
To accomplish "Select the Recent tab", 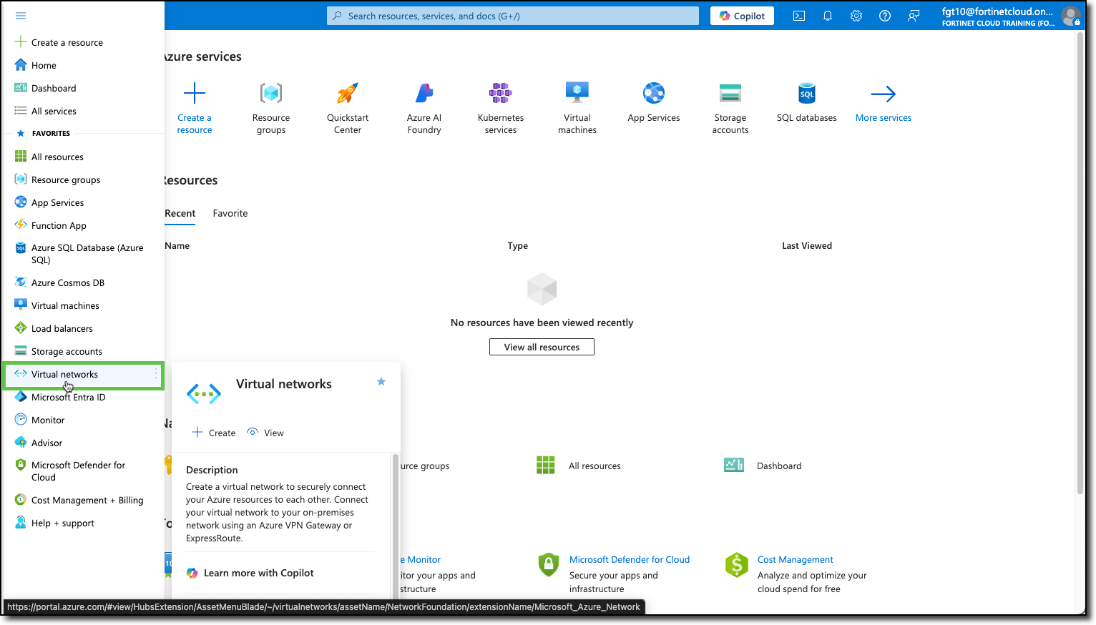I will 180,213.
